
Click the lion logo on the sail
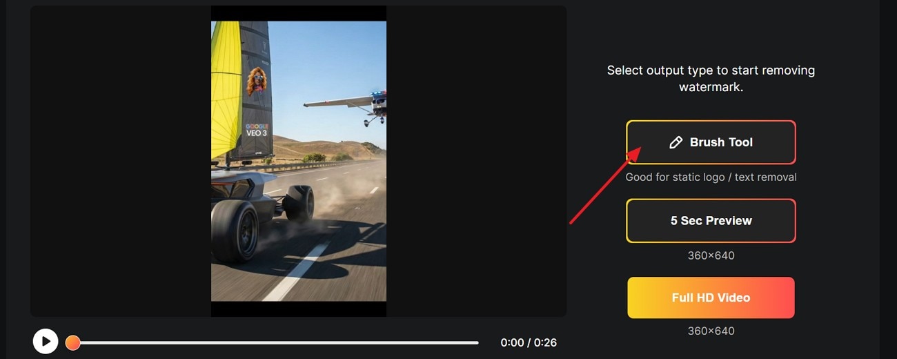pyautogui.click(x=255, y=81)
